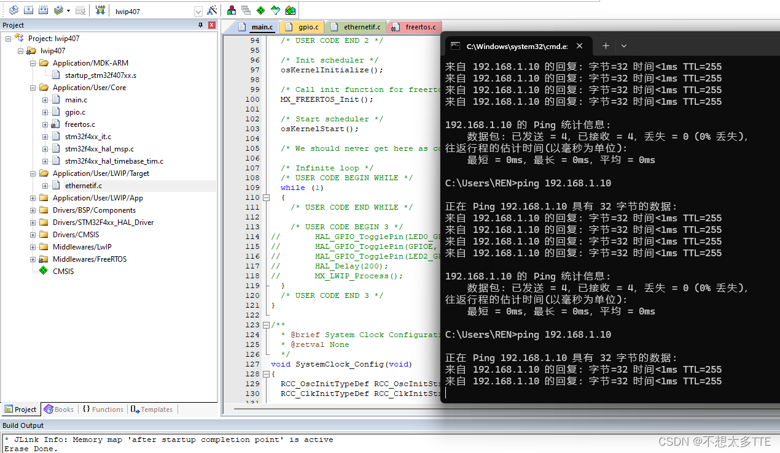Collapse the while(1) loop code fold
The height and width of the screenshot is (453, 780).
pyautogui.click(x=267, y=197)
